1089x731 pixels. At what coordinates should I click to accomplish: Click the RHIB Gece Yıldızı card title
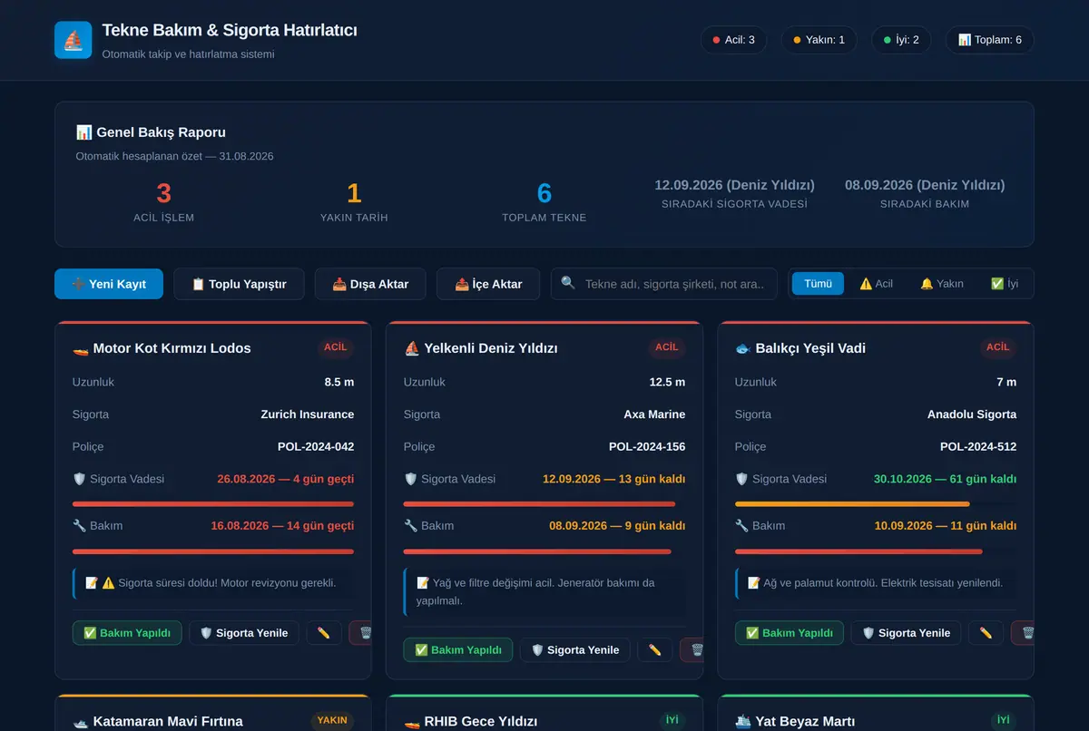click(x=471, y=721)
